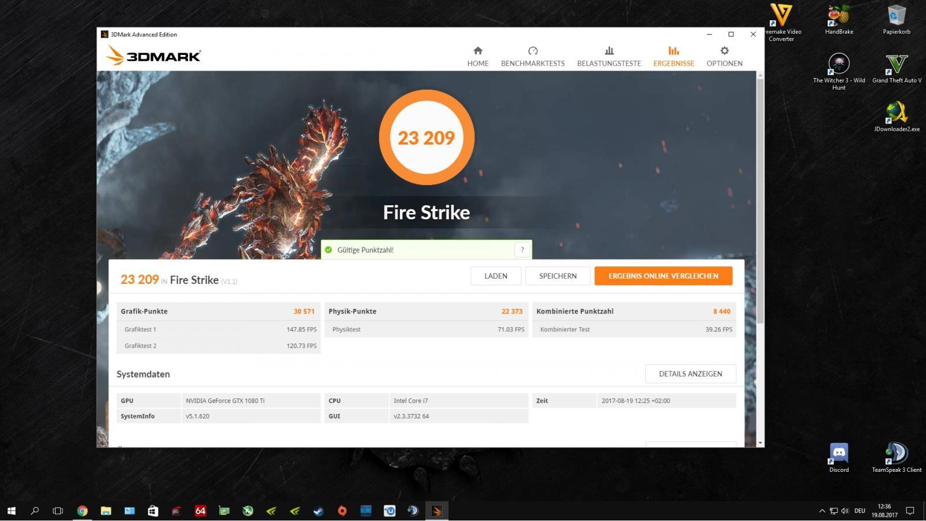The image size is (926, 521).
Task: Click the SystemInfo version v5.1.620
Action: [197, 416]
